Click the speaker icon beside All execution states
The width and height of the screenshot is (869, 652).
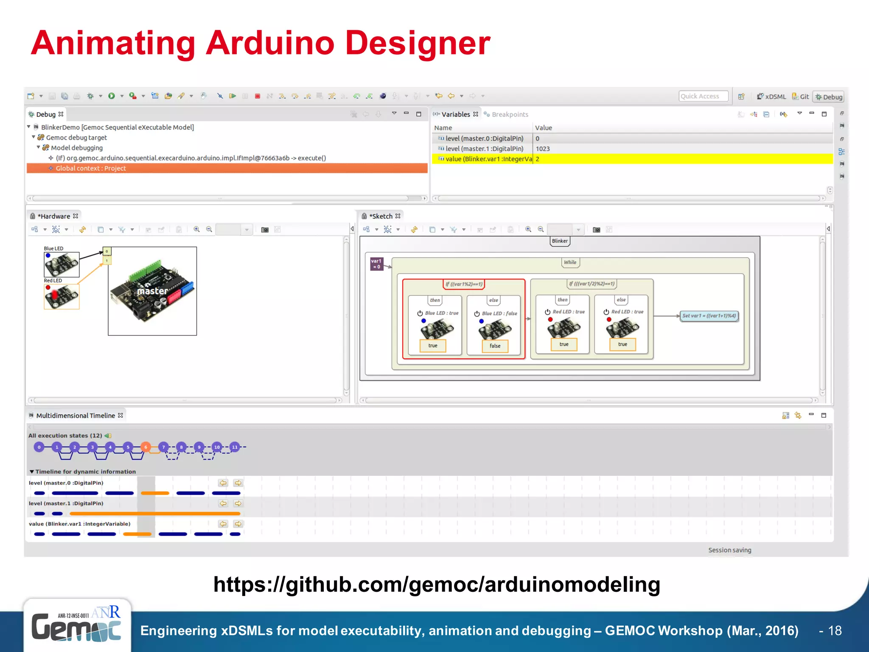pos(108,436)
